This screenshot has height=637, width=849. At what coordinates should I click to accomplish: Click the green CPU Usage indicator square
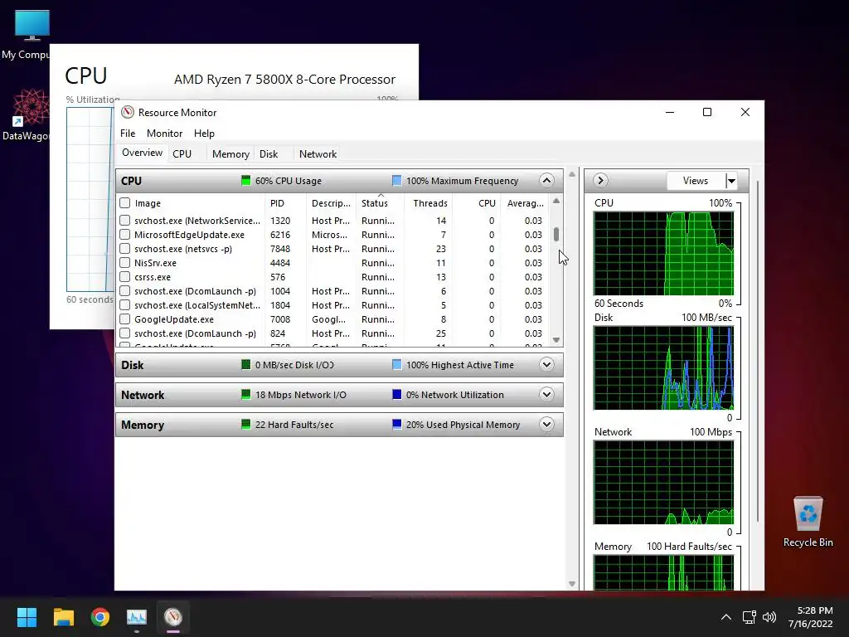[x=245, y=181]
